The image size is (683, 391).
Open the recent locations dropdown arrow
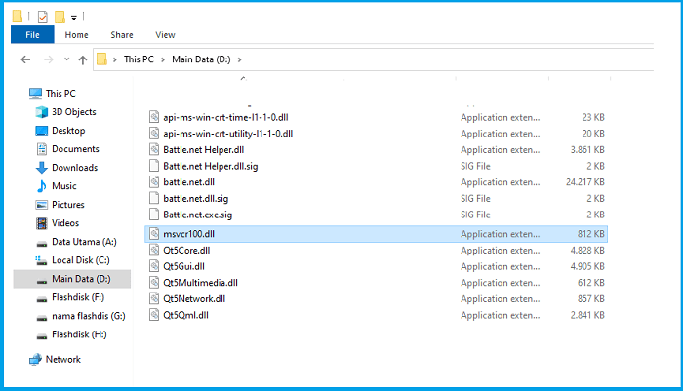[66, 59]
